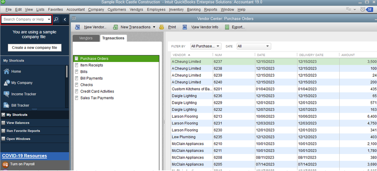Select Credit Card Activities transaction type
Image resolution: width=377 pixels, height=171 pixels.
(97, 91)
